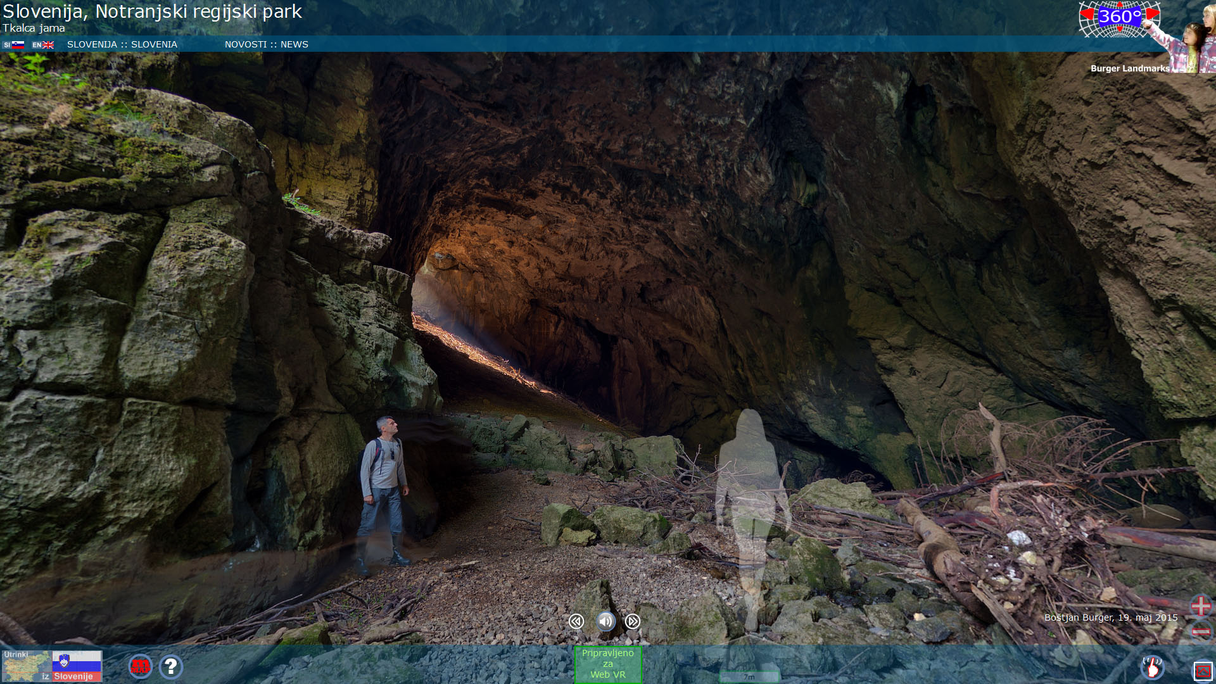Open SLOVENIJA :: SLOVENIA menu

point(122,44)
